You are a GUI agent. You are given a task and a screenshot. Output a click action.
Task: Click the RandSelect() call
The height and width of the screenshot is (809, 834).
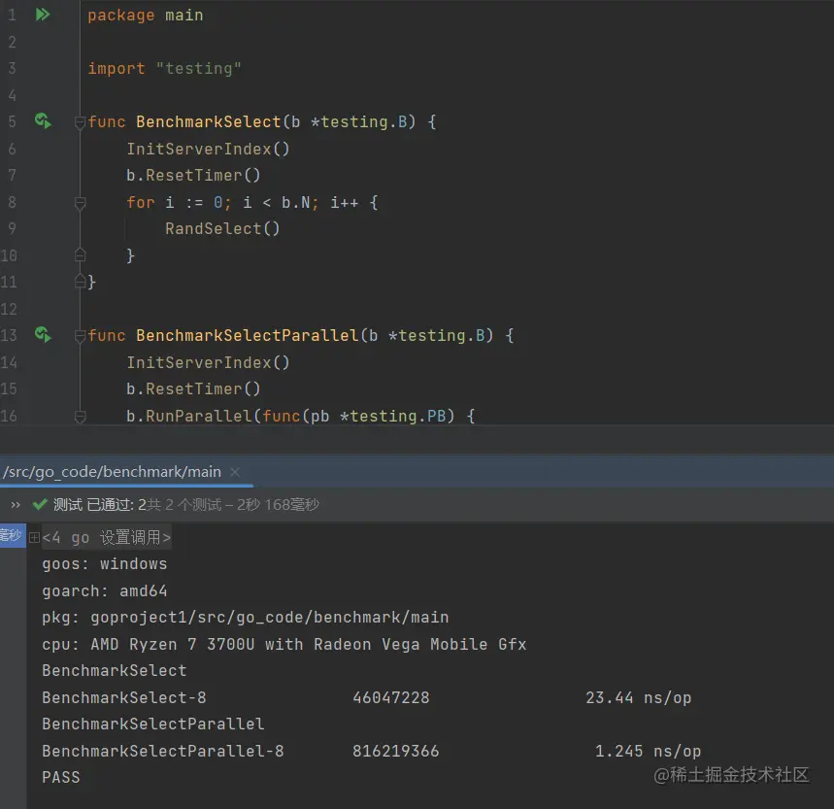[222, 228]
